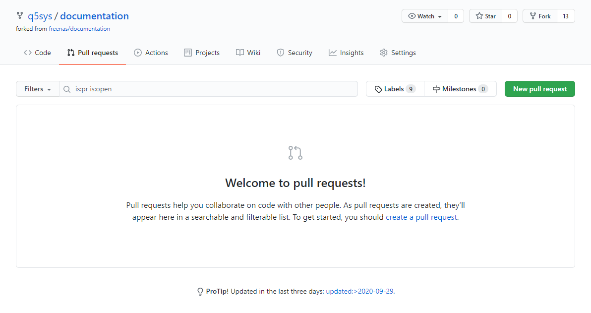
Task: Switch to the Code tab
Action: 37,53
